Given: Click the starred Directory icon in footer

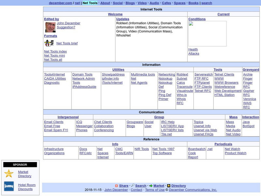Looking at the screenshot, I should pyautogui.click(x=169, y=186).
